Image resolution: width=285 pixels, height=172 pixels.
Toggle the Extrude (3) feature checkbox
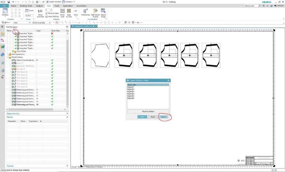[13, 69]
